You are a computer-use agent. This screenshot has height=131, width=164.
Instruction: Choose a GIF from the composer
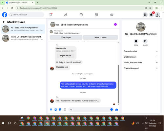65,109
